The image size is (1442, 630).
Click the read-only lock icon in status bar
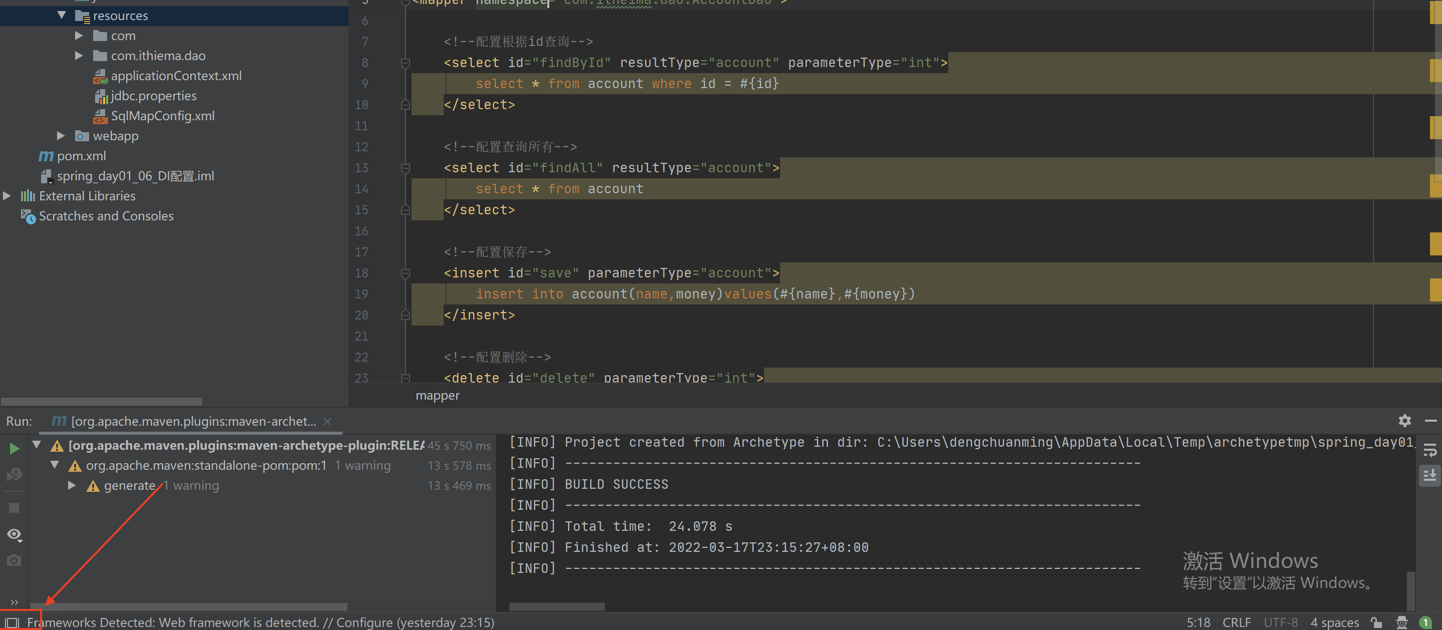pyautogui.click(x=1376, y=622)
